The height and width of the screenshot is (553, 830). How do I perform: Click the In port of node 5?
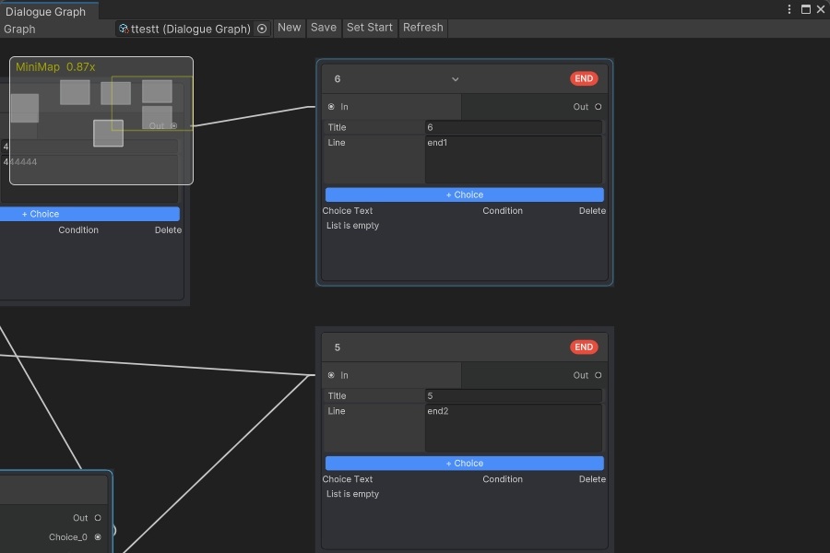coord(331,375)
